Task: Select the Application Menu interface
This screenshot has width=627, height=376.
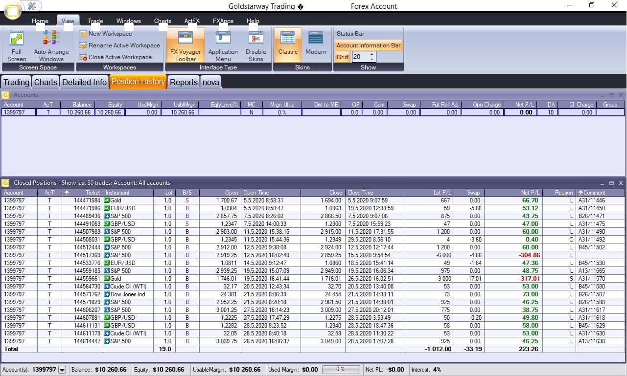Action: [223, 45]
